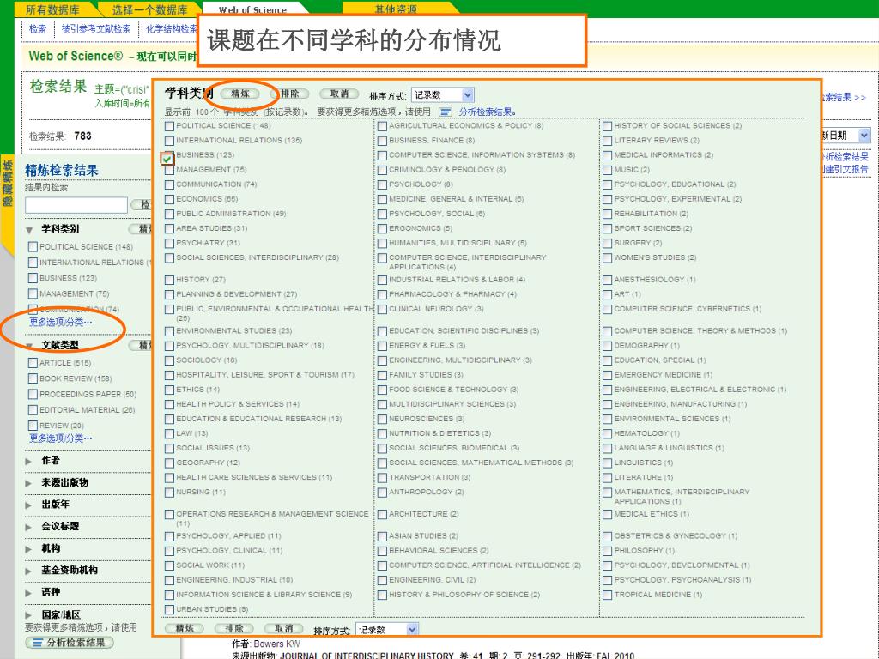Click the 分析检索结果 button in left sidebar

(70, 642)
